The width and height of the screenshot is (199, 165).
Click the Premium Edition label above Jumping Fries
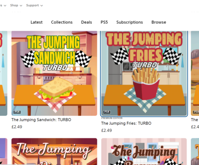tap(112, 118)
